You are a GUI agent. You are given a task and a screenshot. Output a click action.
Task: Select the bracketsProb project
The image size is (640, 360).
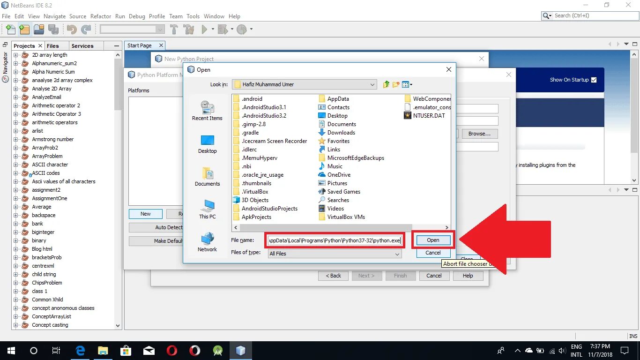coord(46,257)
